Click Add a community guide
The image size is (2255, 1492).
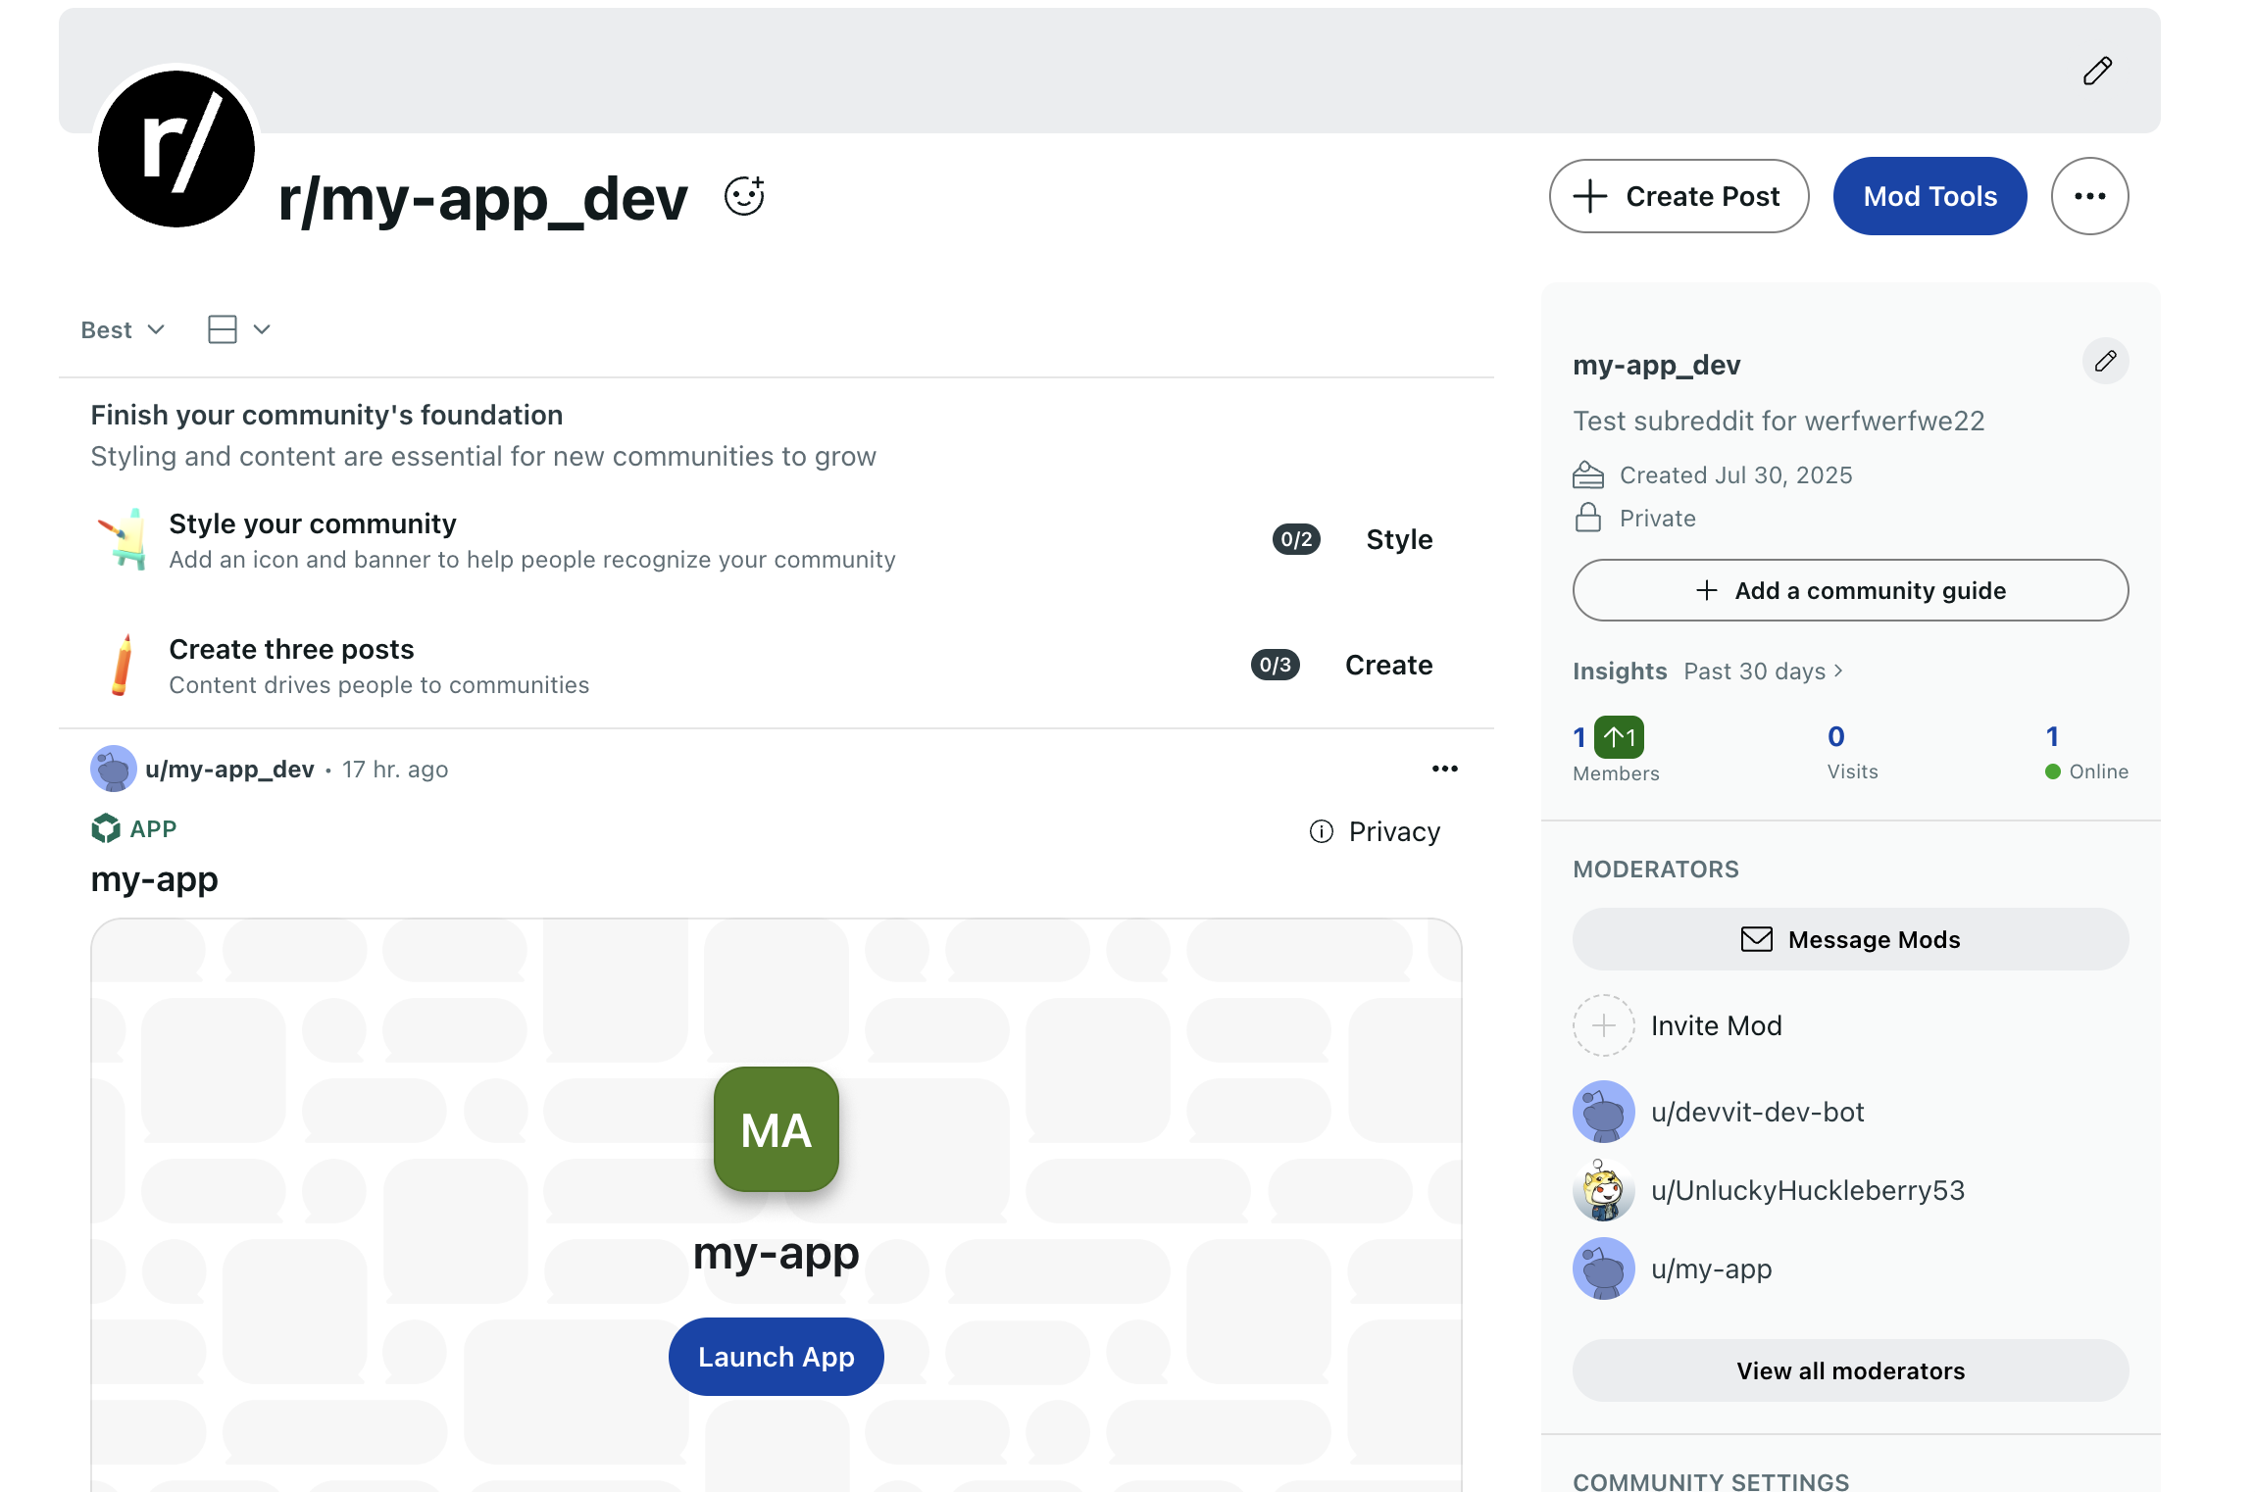(1850, 590)
